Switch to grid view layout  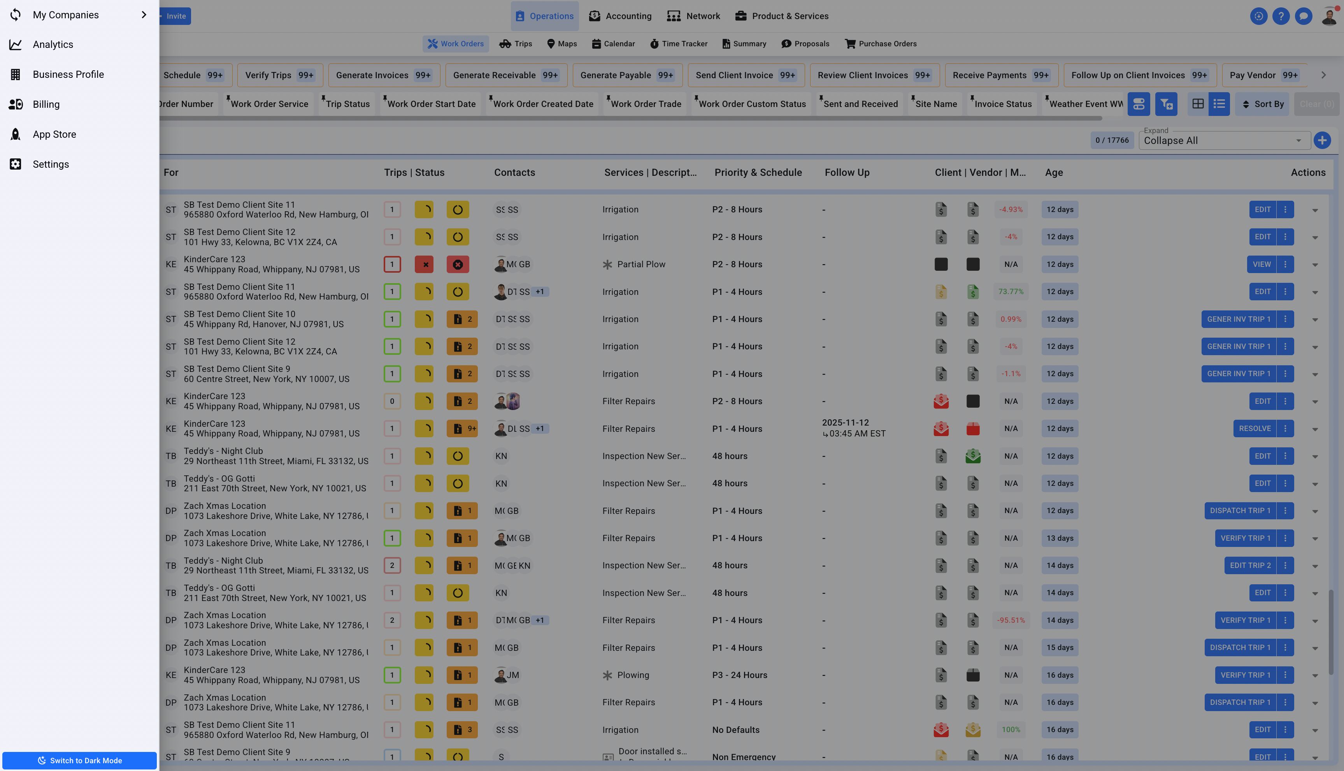1198,104
